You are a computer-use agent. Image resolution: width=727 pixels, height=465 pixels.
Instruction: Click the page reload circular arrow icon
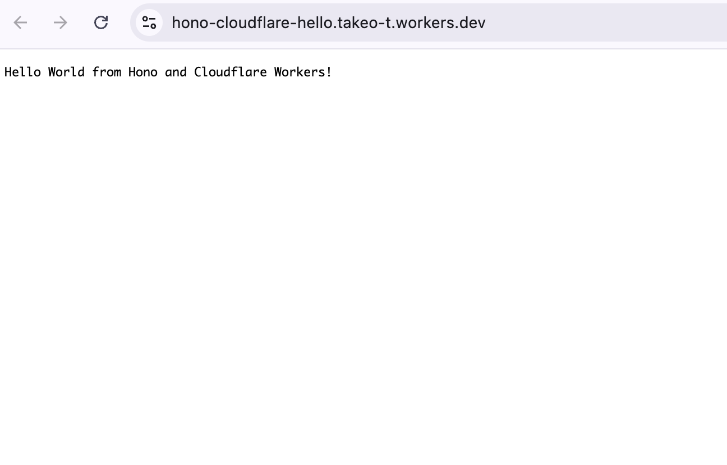click(102, 22)
